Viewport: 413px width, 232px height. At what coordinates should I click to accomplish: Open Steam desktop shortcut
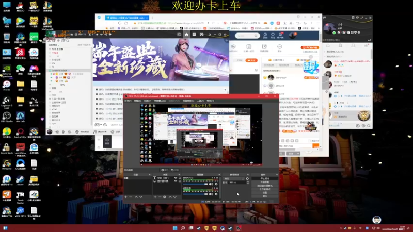[20, 180]
